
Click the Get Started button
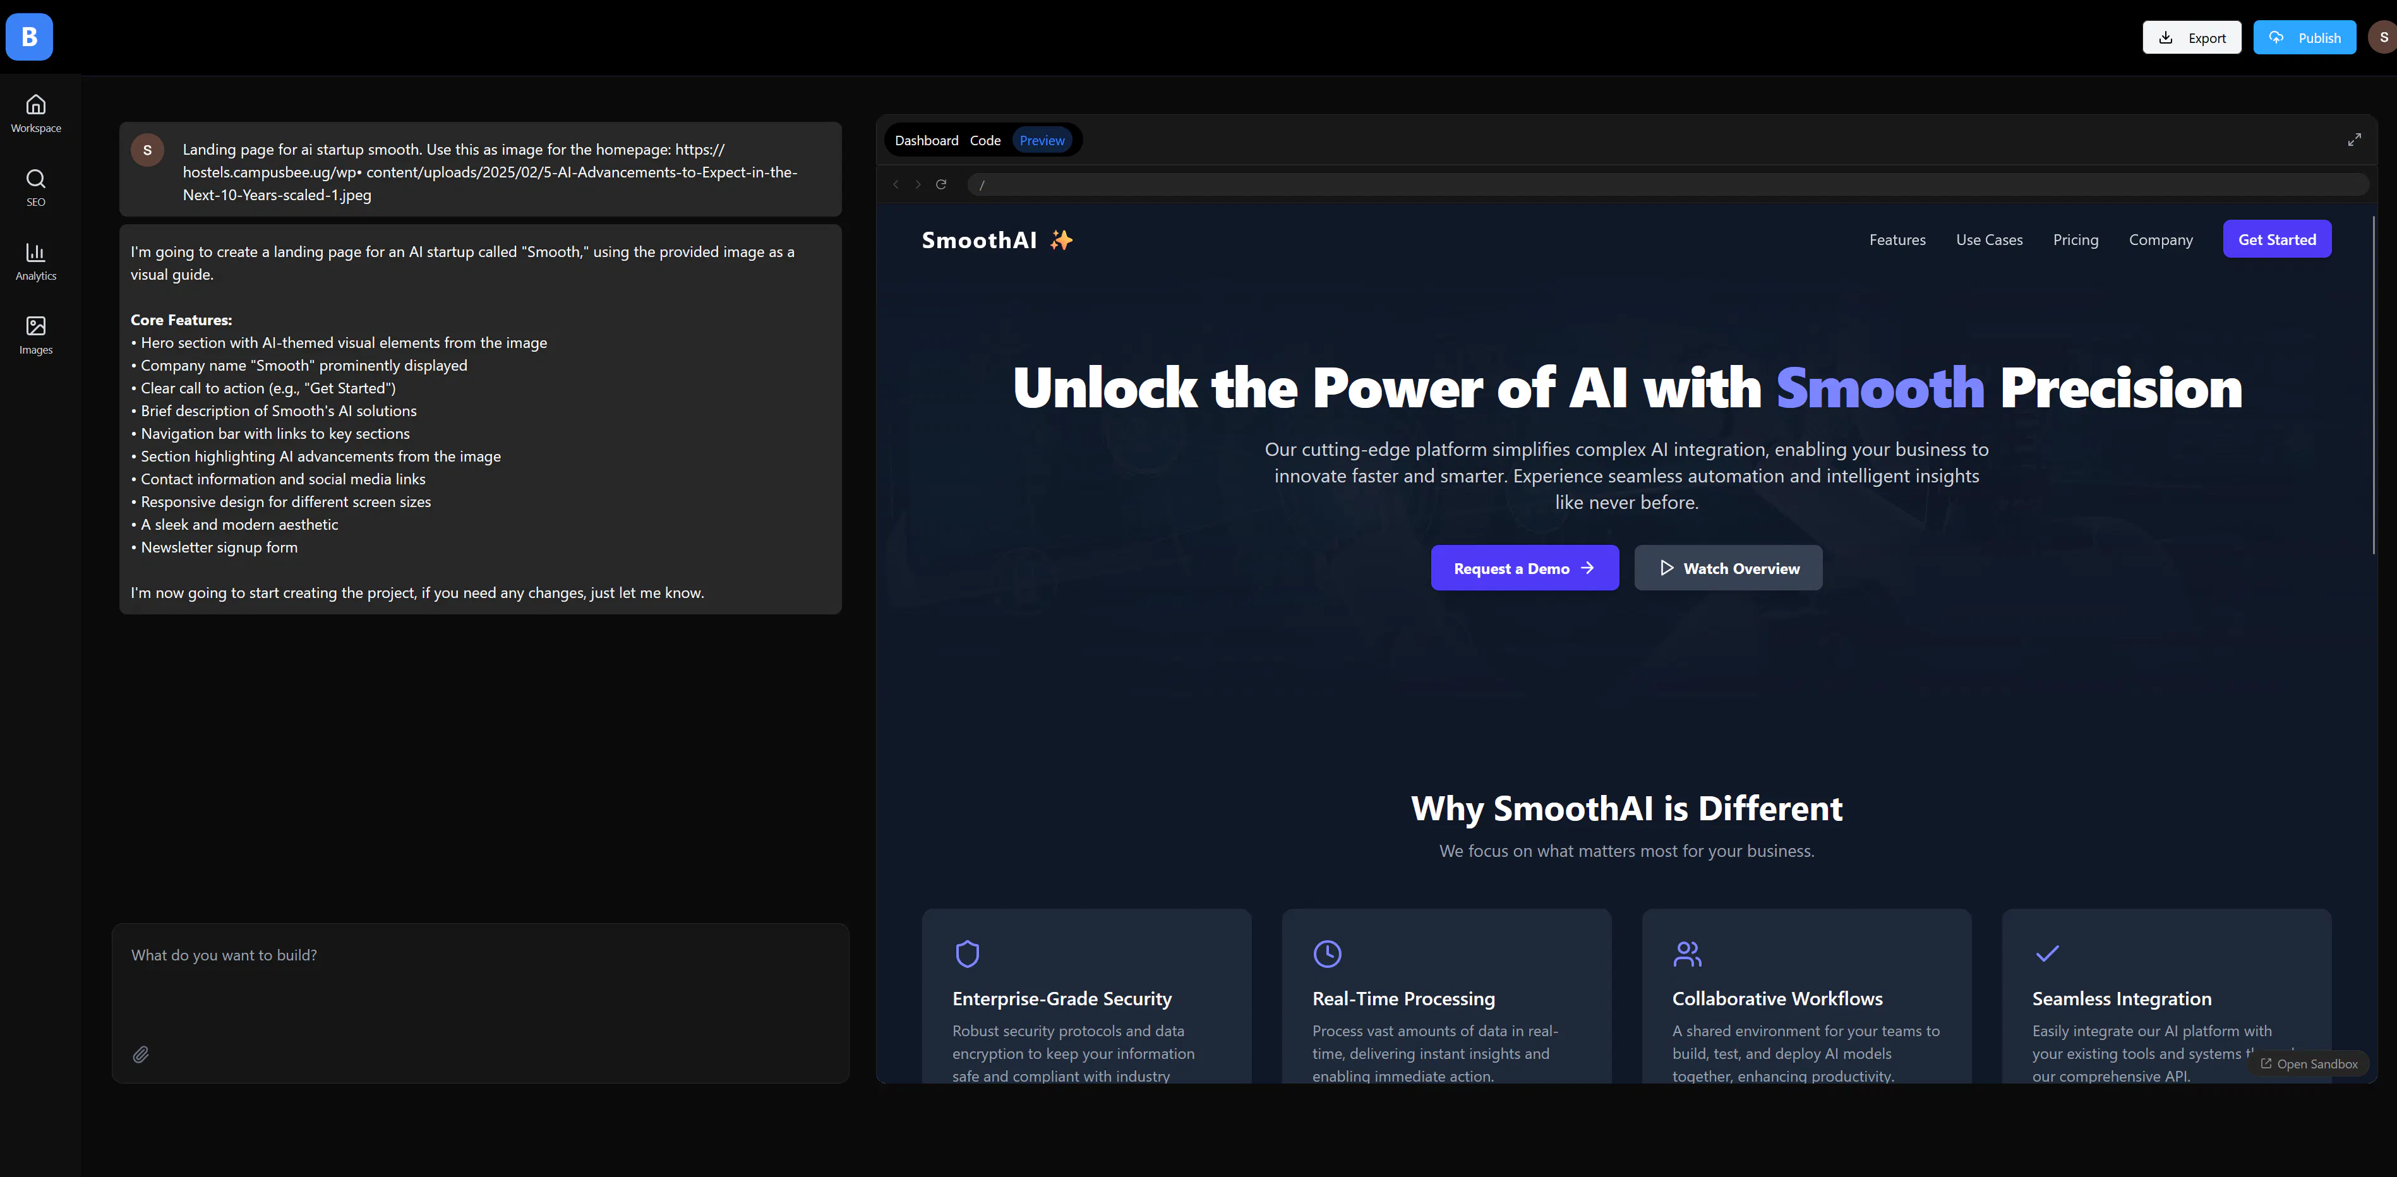coord(2277,239)
